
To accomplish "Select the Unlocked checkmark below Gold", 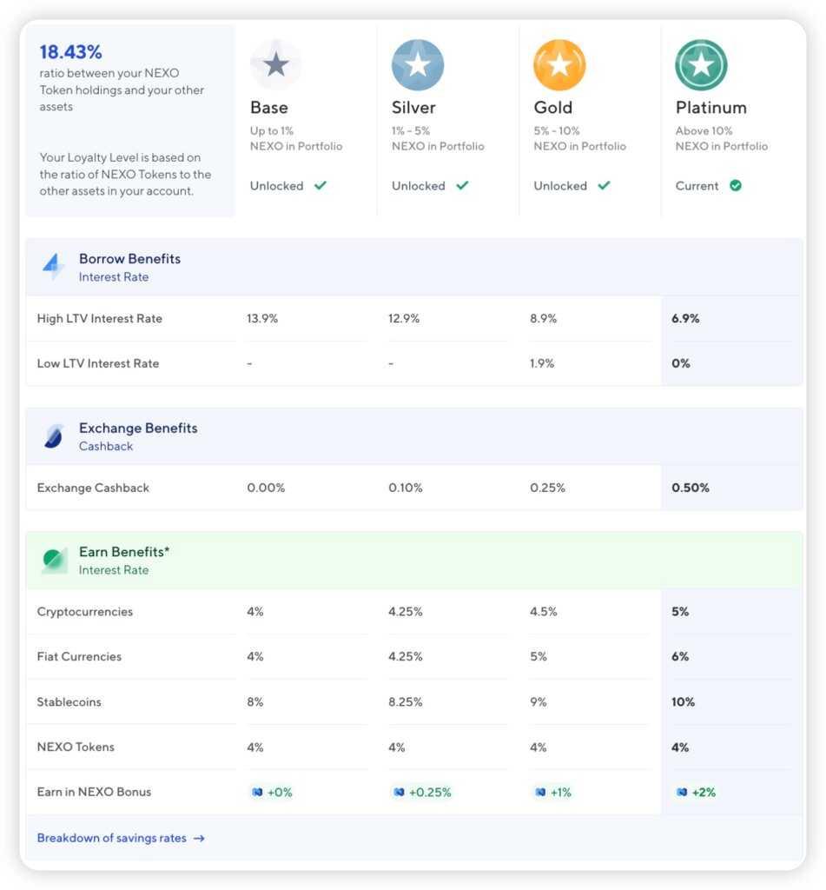I will (x=606, y=185).
